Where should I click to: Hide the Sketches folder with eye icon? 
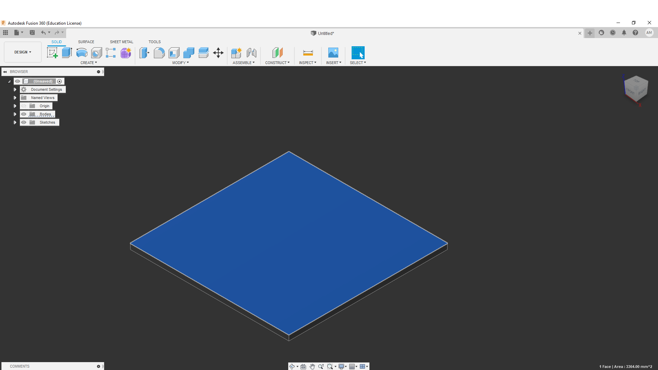pos(24,122)
